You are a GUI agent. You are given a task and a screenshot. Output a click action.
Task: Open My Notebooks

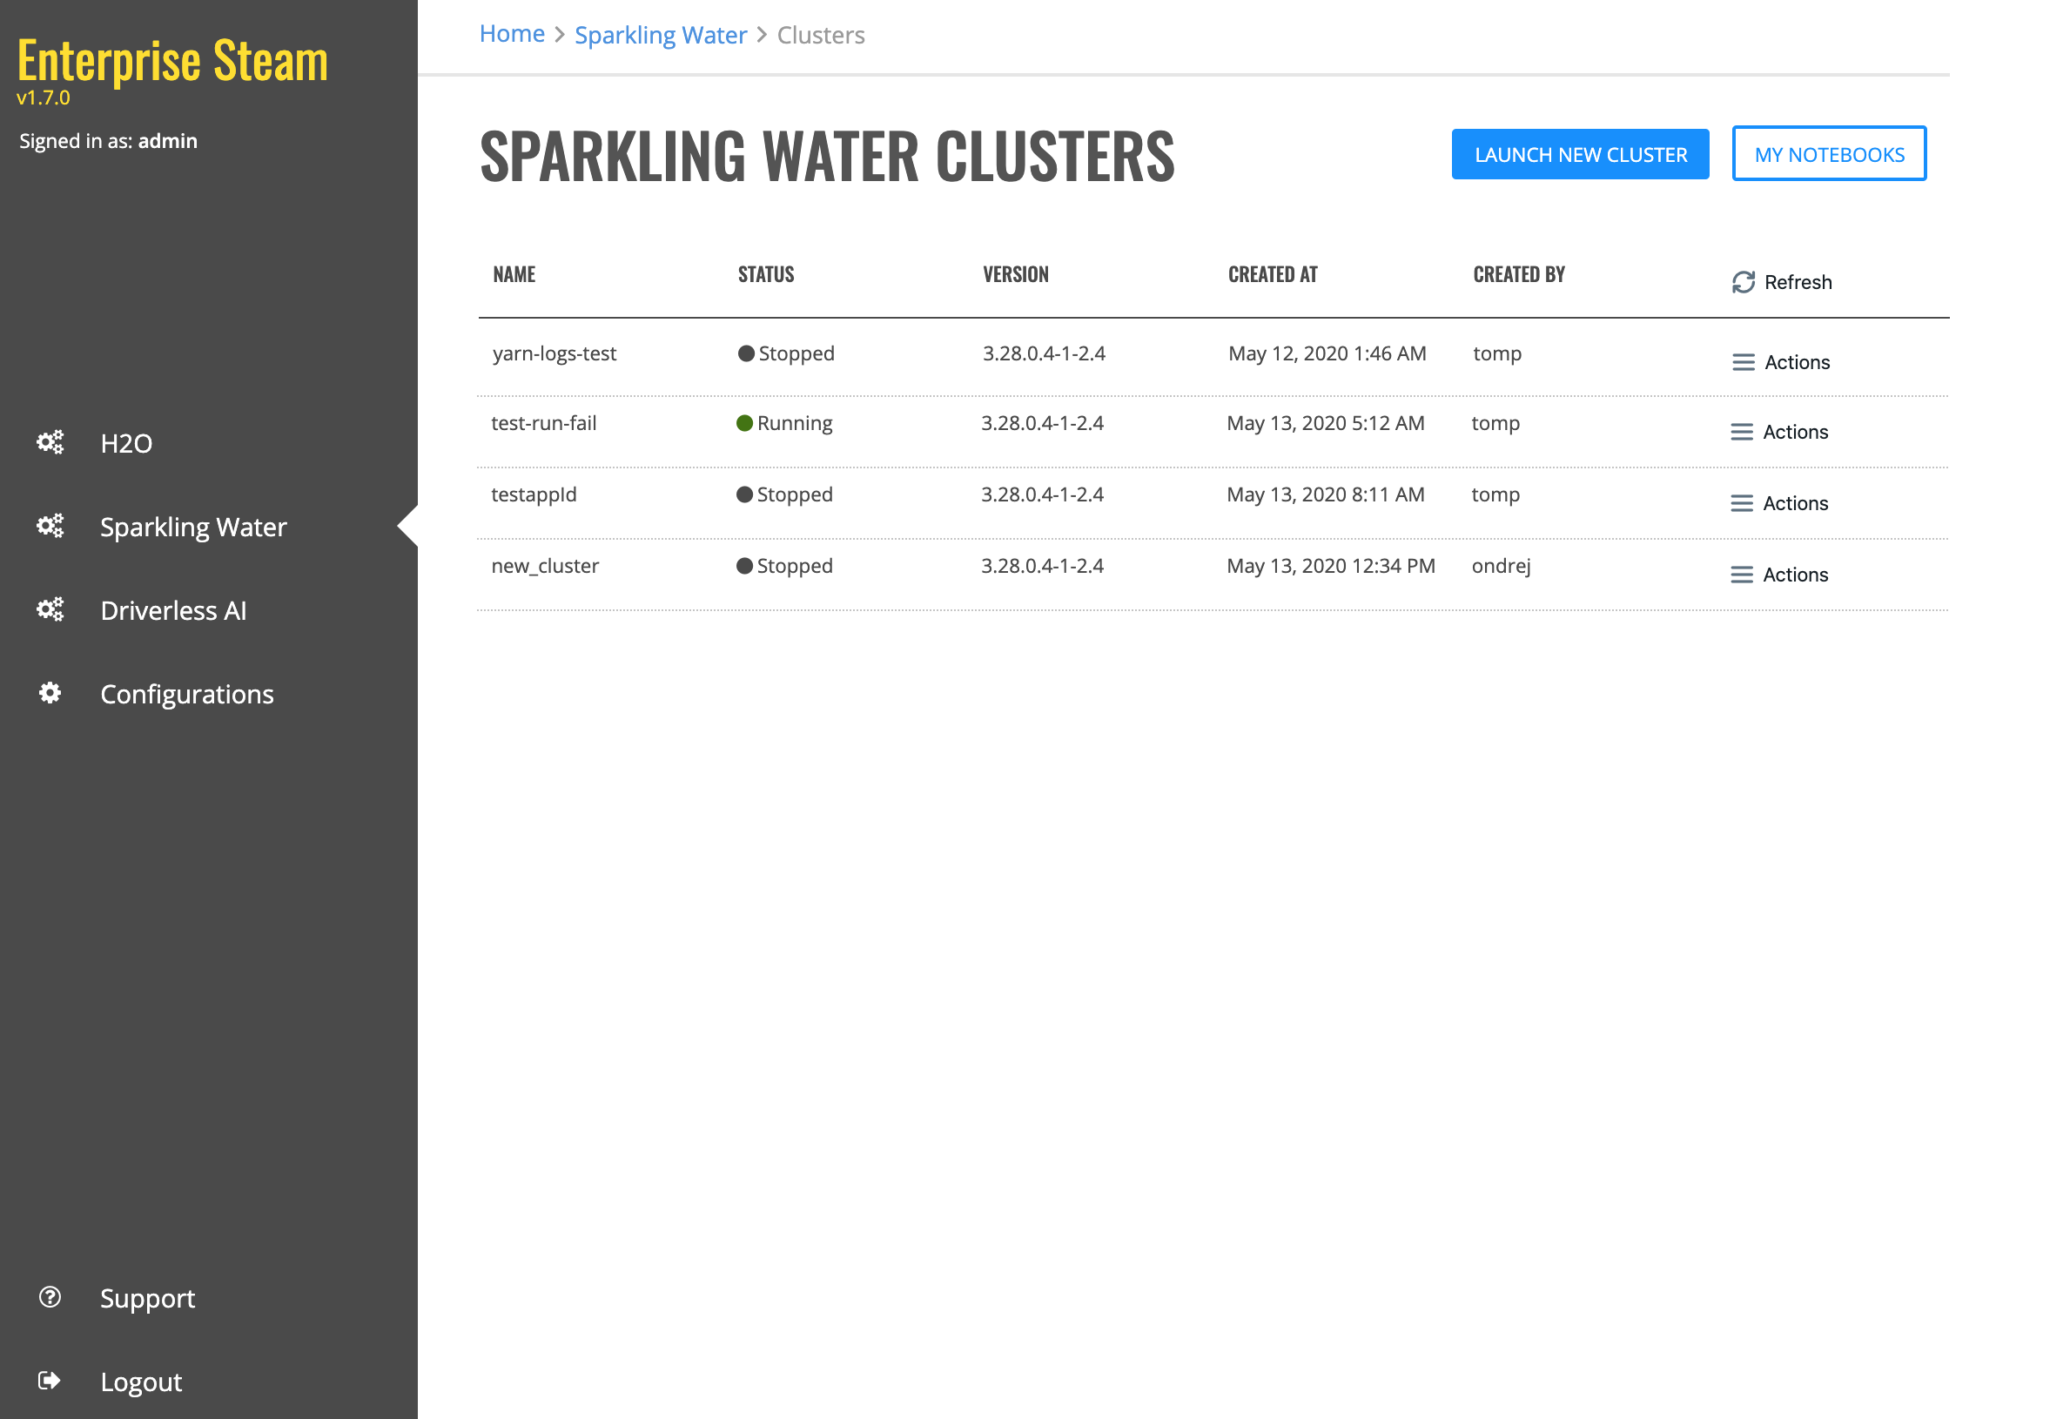click(1829, 154)
